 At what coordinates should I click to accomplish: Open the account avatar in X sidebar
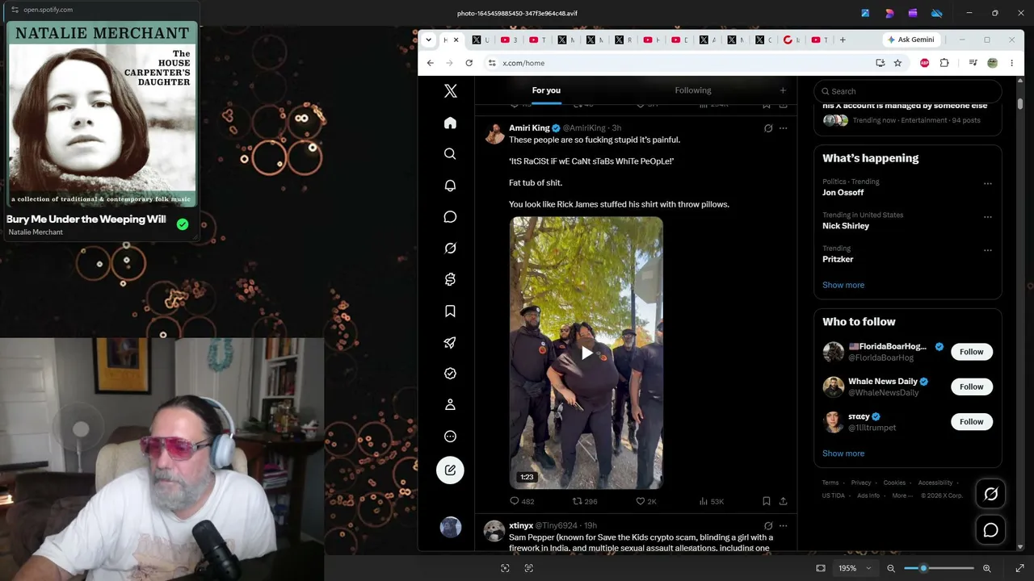click(451, 527)
